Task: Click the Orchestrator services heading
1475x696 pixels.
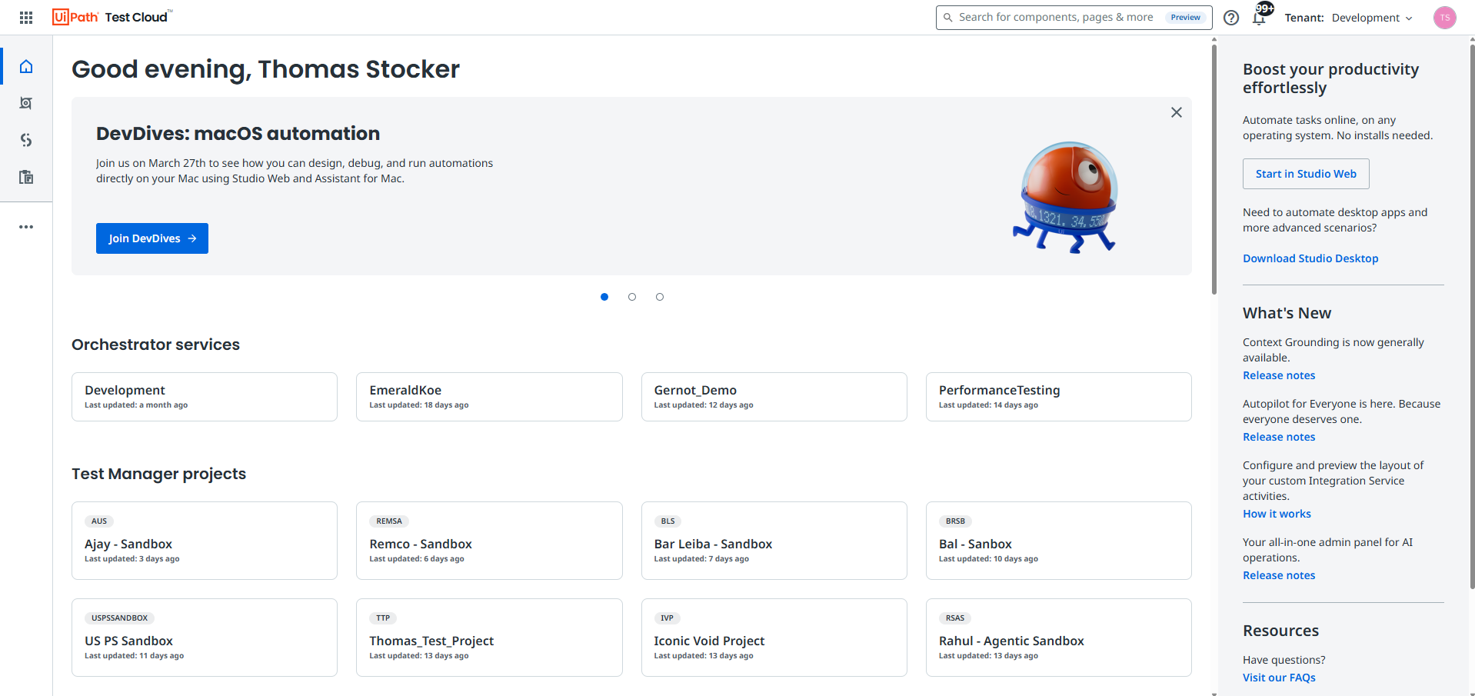Action: coord(155,345)
